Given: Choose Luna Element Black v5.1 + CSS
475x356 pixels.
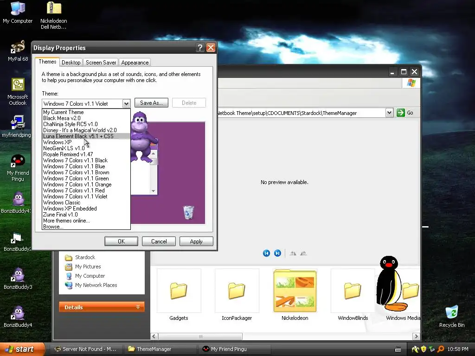Looking at the screenshot, I should click(x=86, y=136).
